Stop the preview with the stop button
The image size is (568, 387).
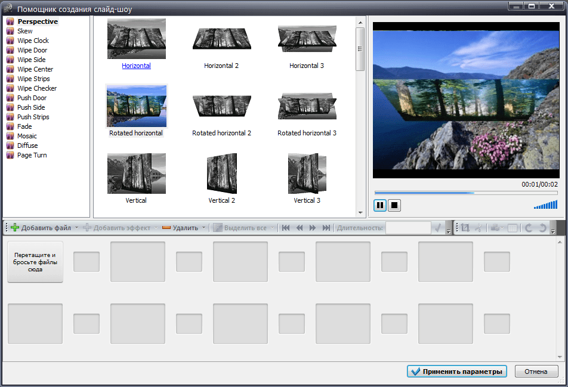pyautogui.click(x=394, y=206)
